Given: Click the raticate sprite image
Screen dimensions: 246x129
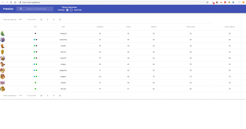Looking at the screenshot, I should click(x=2, y=89).
